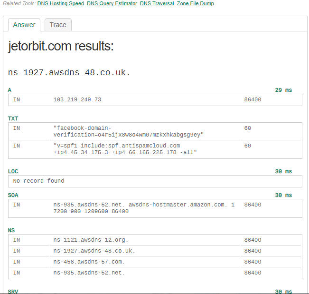
Task: Click the TTL 86400 of the ns-1121 row
Action: pos(253,240)
